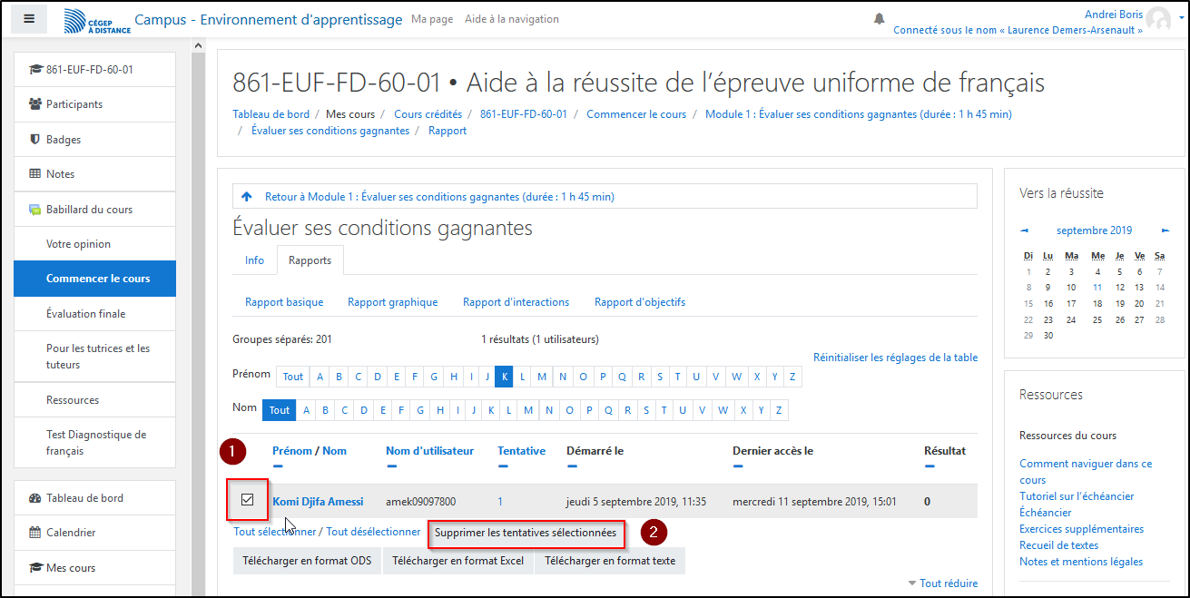Click Supprimer les tentatives sélectionnées button
This screenshot has width=1190, height=598.
(x=526, y=533)
